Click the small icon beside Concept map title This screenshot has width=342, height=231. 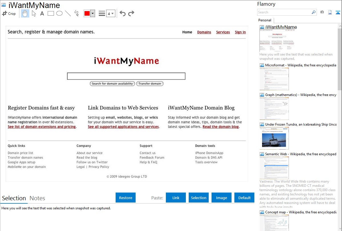point(262,212)
